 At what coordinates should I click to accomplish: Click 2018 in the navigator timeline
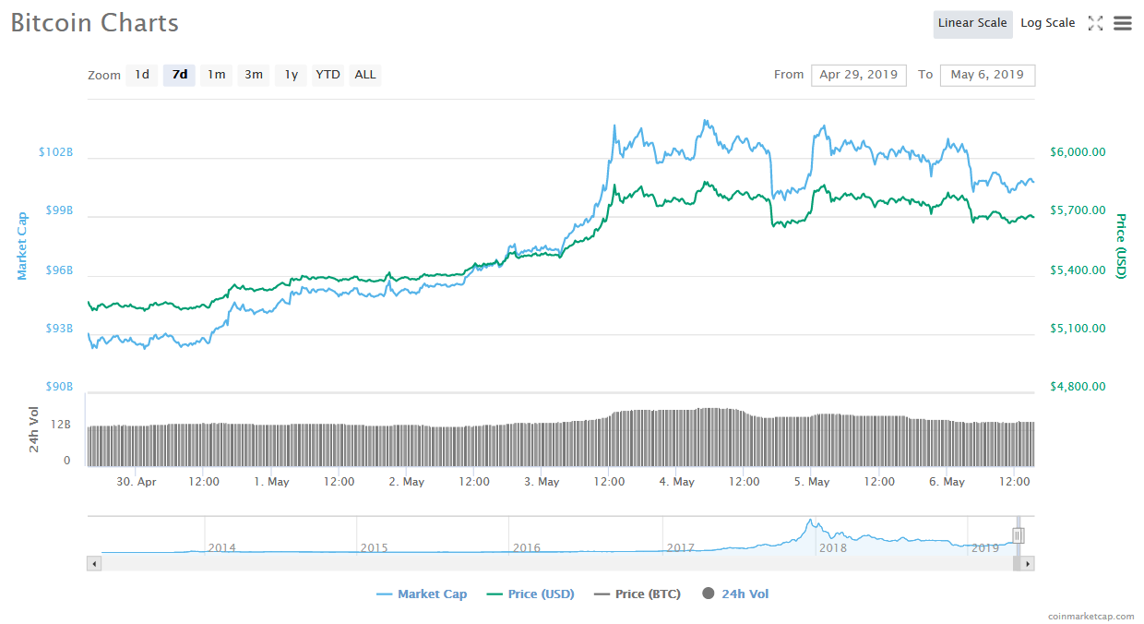pos(832,548)
